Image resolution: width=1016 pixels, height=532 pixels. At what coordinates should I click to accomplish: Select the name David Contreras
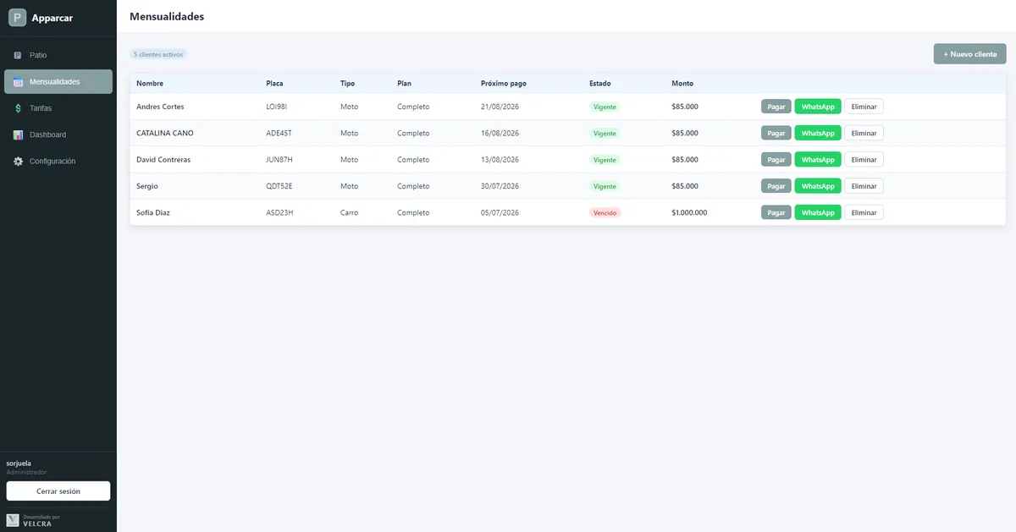163,159
